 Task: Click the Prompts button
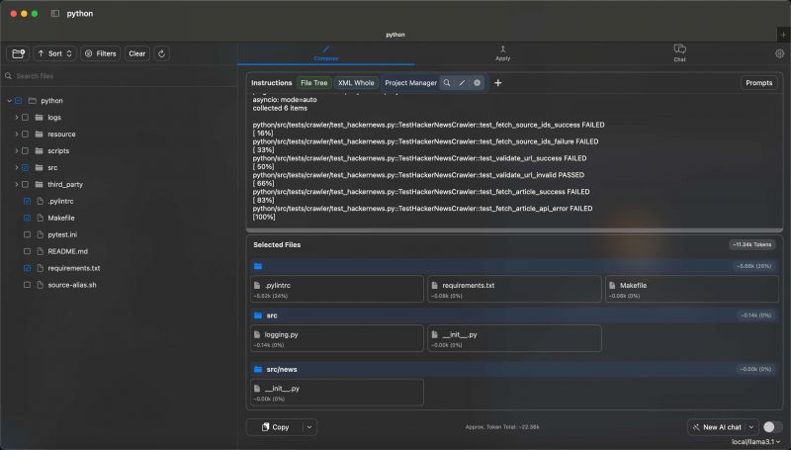[x=758, y=83]
